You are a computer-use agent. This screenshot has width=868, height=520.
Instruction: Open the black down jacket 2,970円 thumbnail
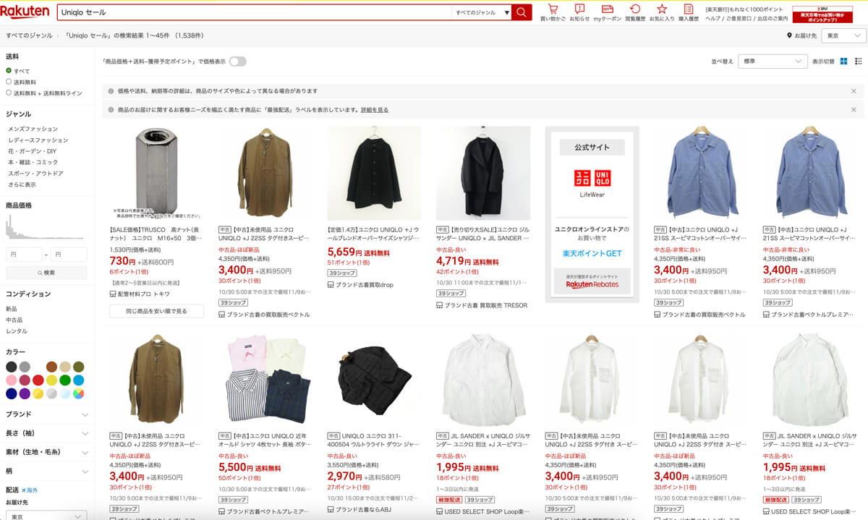pos(374,381)
